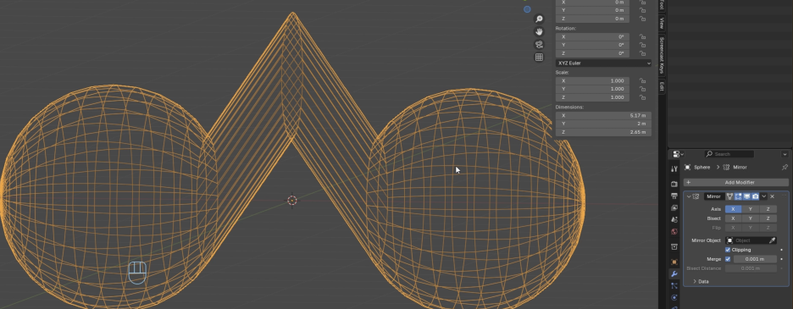The width and height of the screenshot is (793, 309).
Task: Enable Mirror Axis Y
Action: pyautogui.click(x=751, y=209)
